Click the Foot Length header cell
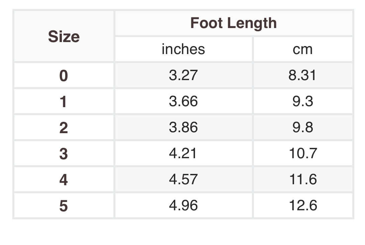Image resolution: width=365 pixels, height=245 pixels. point(234,23)
